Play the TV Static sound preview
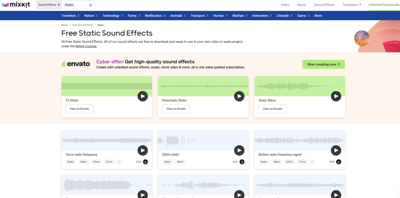Viewport: 400px width, 198px height. click(142, 96)
